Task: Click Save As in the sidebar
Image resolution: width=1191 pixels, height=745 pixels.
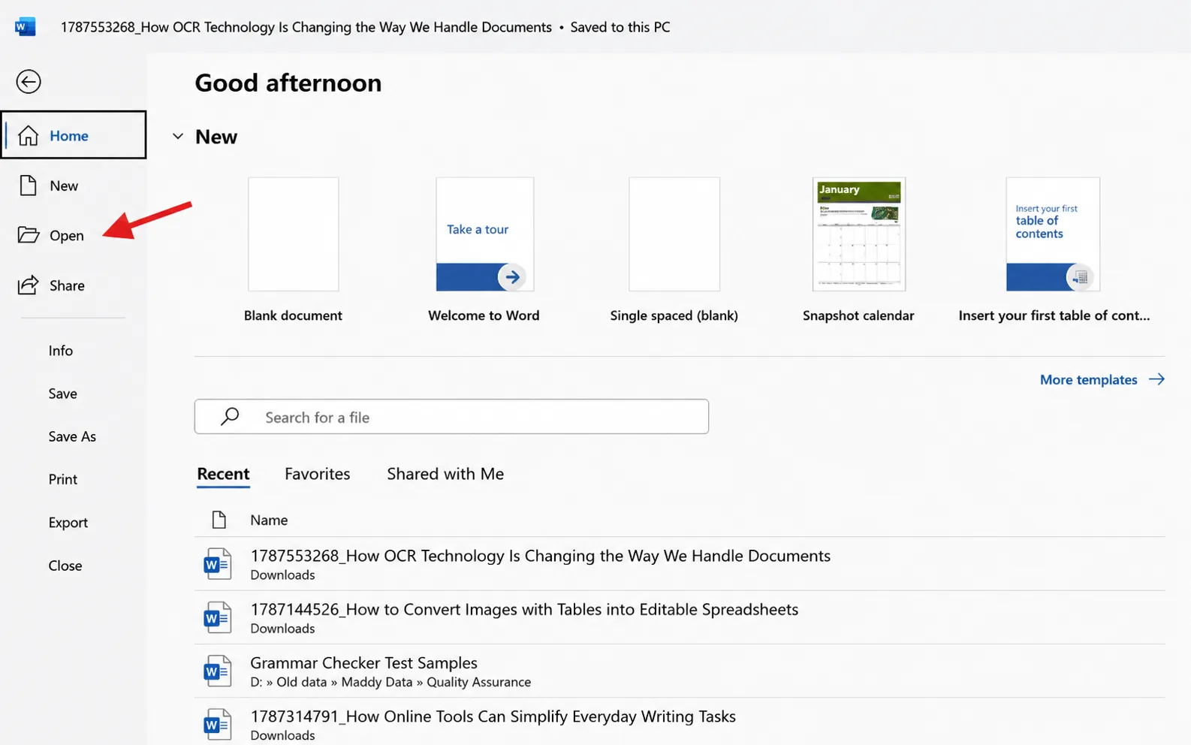Action: point(74,436)
